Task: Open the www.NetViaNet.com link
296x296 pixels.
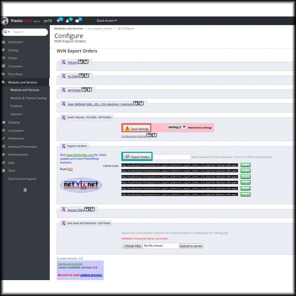Action: (80, 155)
